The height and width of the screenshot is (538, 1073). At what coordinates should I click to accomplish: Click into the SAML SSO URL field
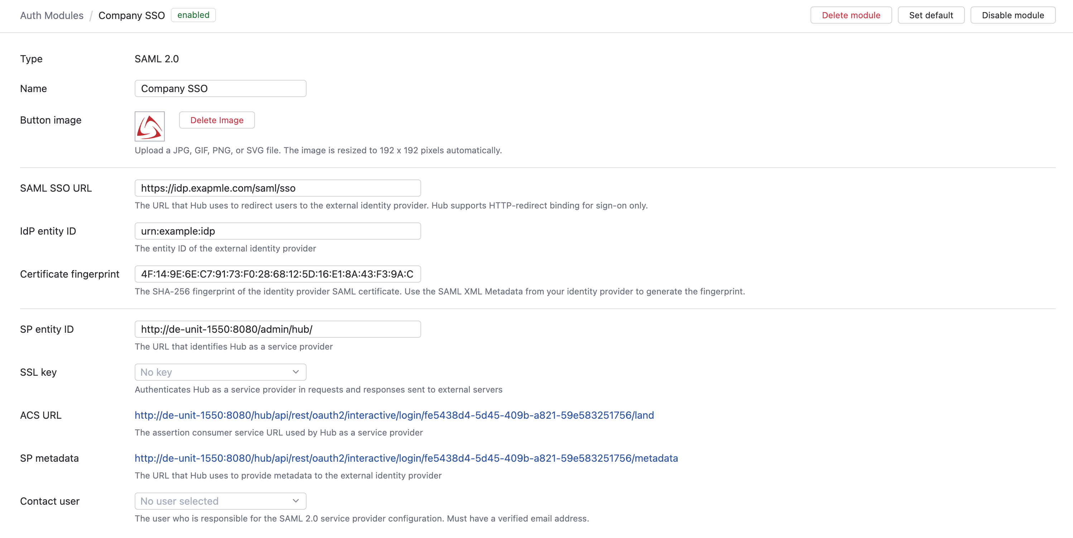pos(278,188)
